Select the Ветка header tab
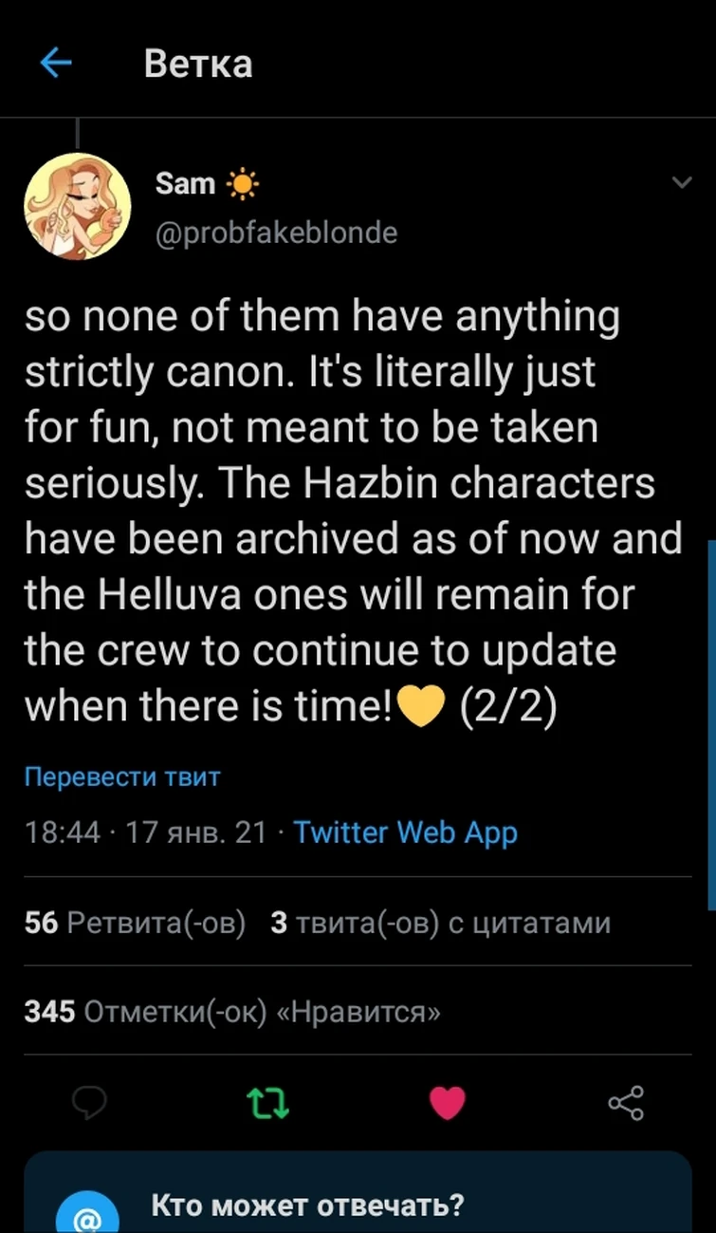The height and width of the screenshot is (1233, 716). (197, 63)
